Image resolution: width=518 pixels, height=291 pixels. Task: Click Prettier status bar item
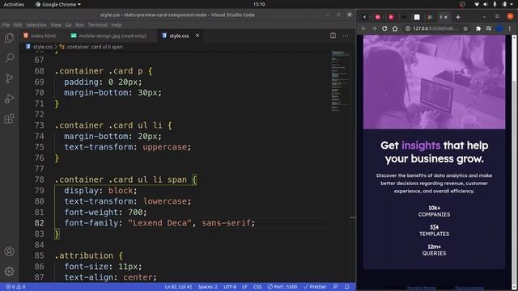(x=315, y=287)
